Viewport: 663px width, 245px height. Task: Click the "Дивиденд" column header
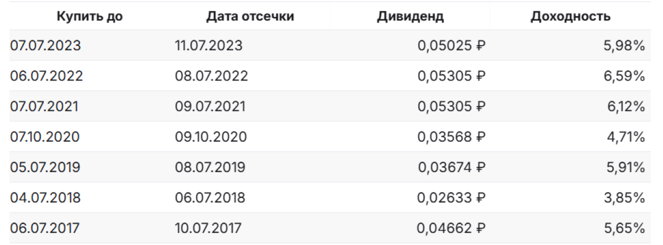coord(410,17)
